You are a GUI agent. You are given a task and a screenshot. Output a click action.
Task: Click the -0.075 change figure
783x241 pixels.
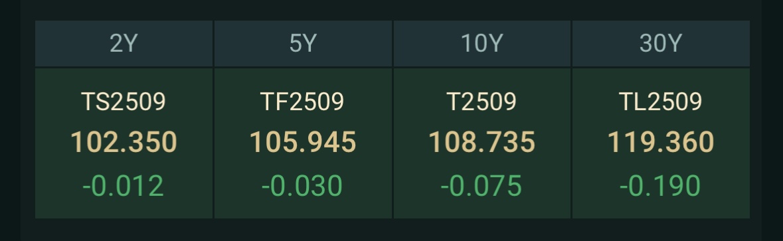[481, 186]
